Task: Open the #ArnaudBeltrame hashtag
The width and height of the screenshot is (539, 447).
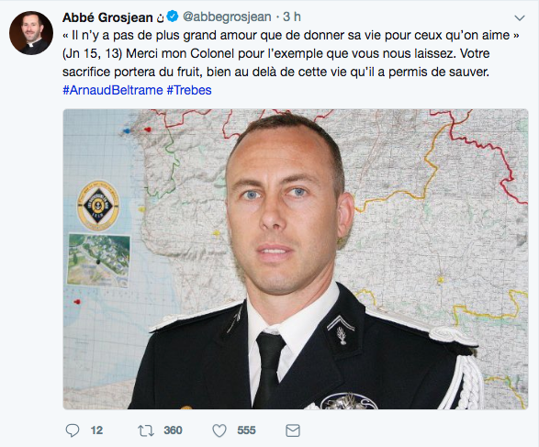Action: point(113,90)
